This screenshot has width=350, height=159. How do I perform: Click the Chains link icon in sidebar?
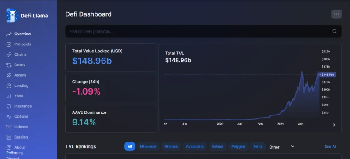(x=9, y=55)
